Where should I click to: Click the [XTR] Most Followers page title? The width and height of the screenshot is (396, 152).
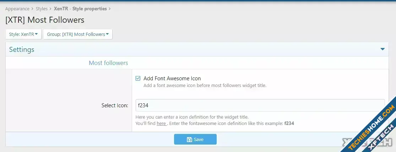click(45, 20)
